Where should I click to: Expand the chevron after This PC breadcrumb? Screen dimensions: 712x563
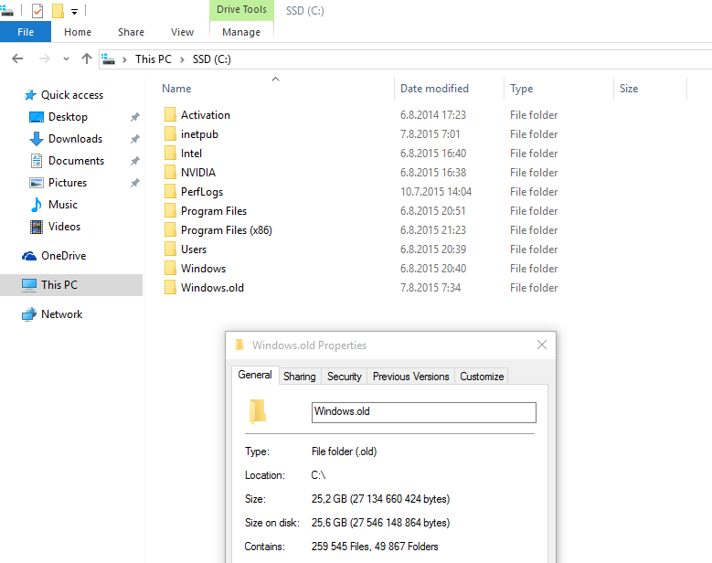(x=182, y=59)
